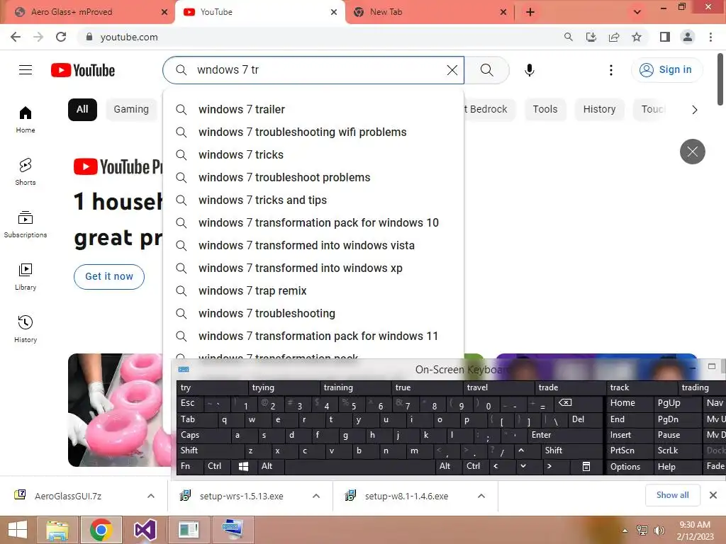Viewport: 726px width, 544px height.
Task: Show hidden system tray icons
Action: (625, 531)
